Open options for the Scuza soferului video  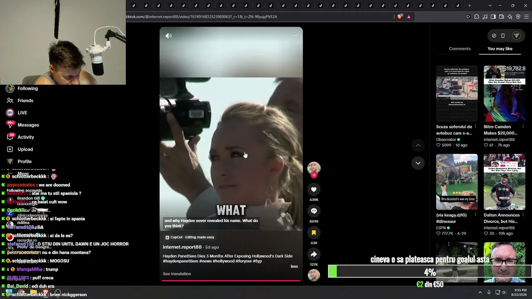coord(475,127)
